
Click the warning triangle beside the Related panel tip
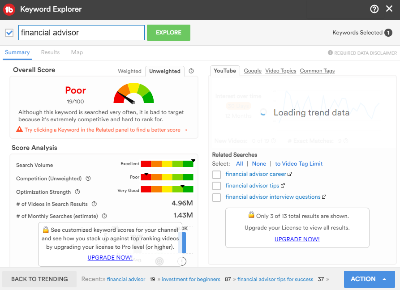[20, 130]
